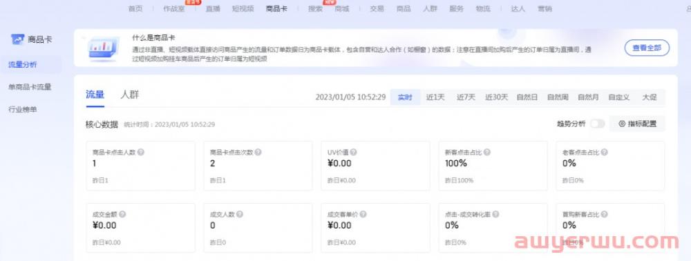The image size is (691, 261).
Task: Open 商品 in top navigation
Action: [x=404, y=9]
